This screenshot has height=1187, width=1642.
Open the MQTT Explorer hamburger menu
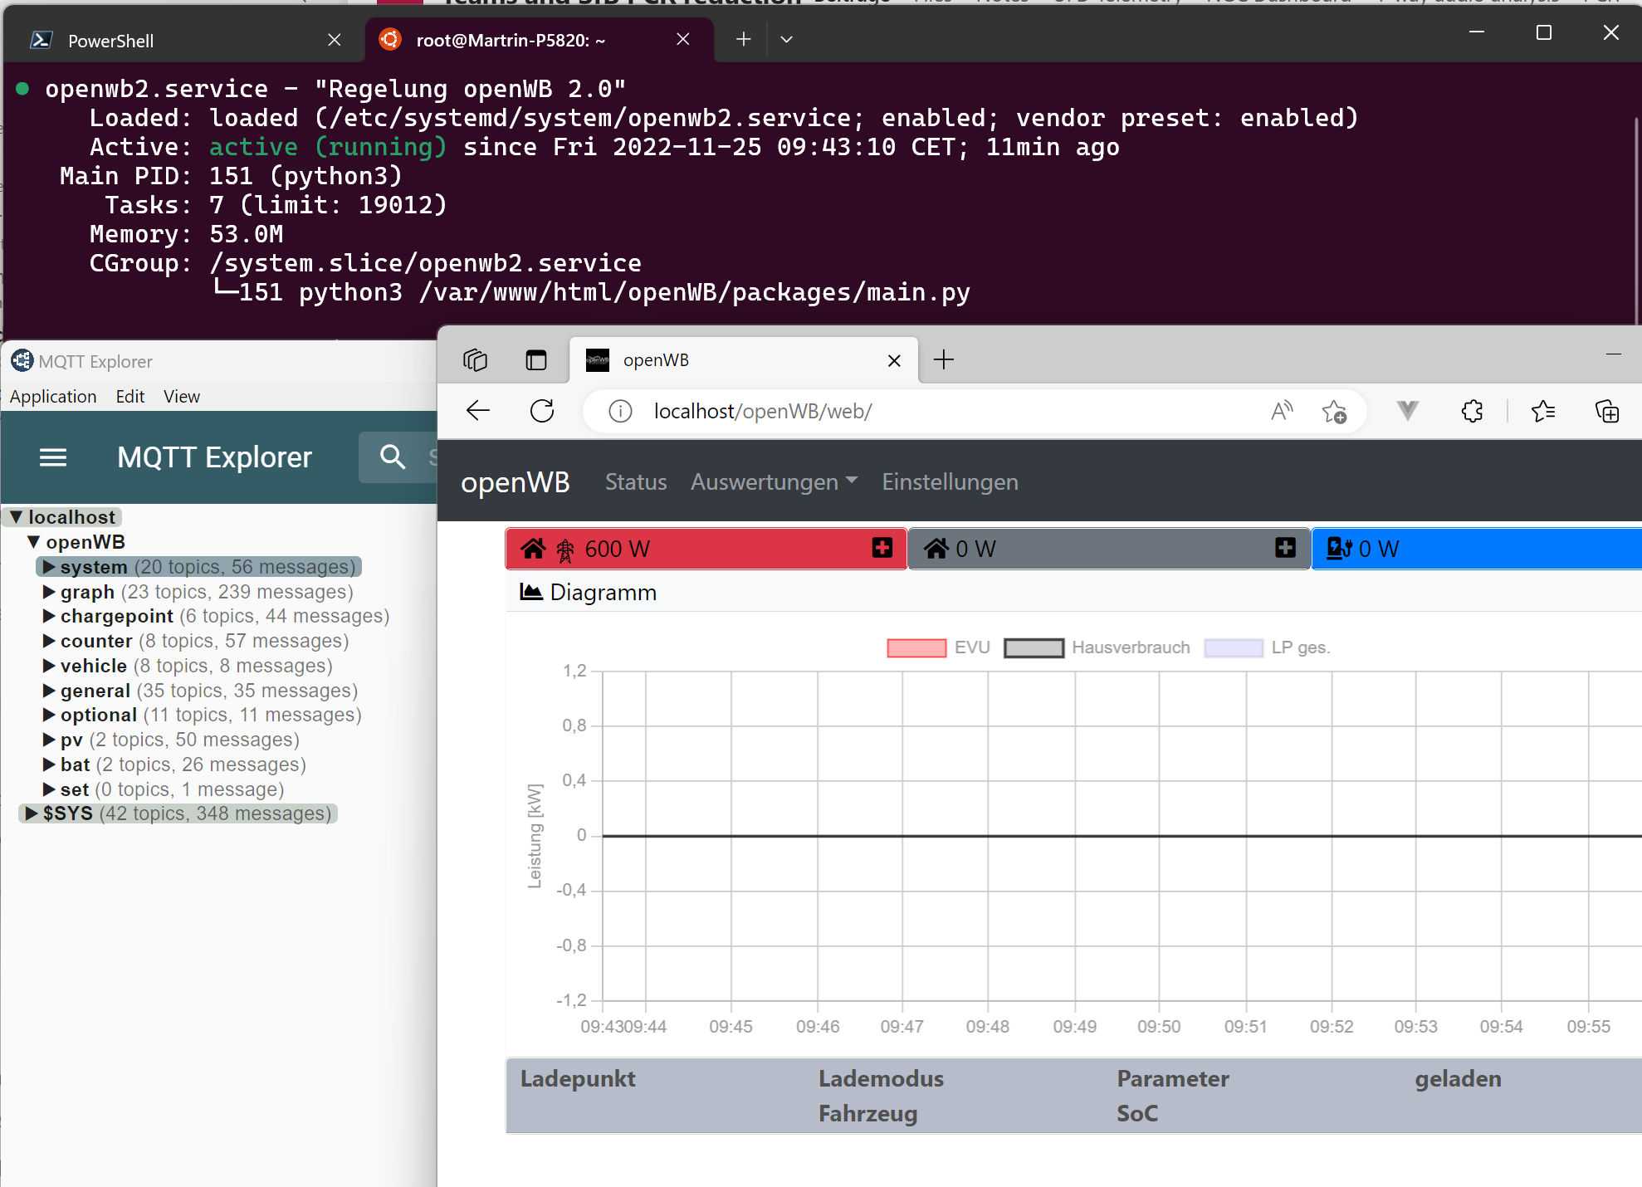coord(53,457)
